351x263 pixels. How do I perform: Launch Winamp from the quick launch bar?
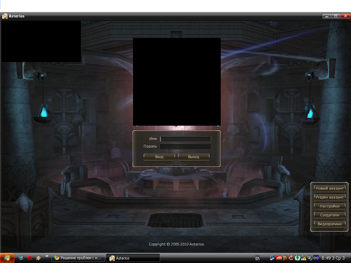(x=38, y=258)
